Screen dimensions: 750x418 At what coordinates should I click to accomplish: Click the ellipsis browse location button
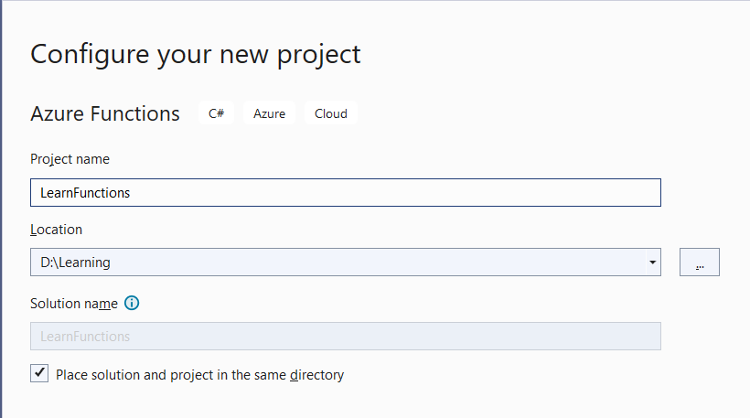[700, 263]
